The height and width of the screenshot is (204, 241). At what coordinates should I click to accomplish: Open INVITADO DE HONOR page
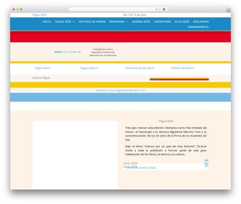click(92, 22)
